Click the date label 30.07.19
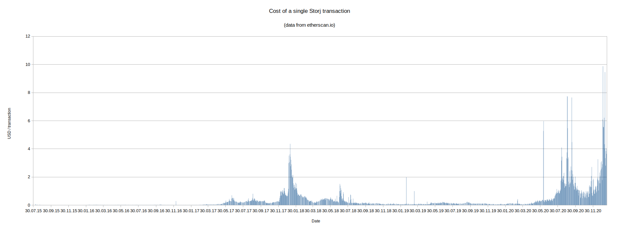619x230 pixels. 453,211
